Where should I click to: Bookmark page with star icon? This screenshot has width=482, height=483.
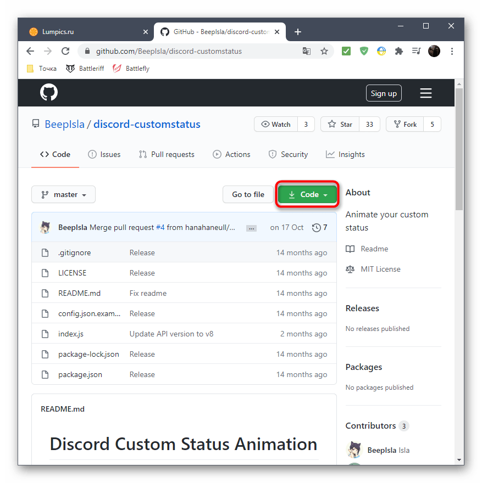(324, 51)
